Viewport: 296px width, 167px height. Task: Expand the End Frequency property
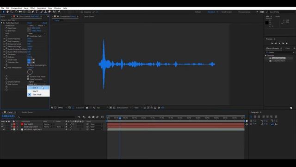coord(4,41)
